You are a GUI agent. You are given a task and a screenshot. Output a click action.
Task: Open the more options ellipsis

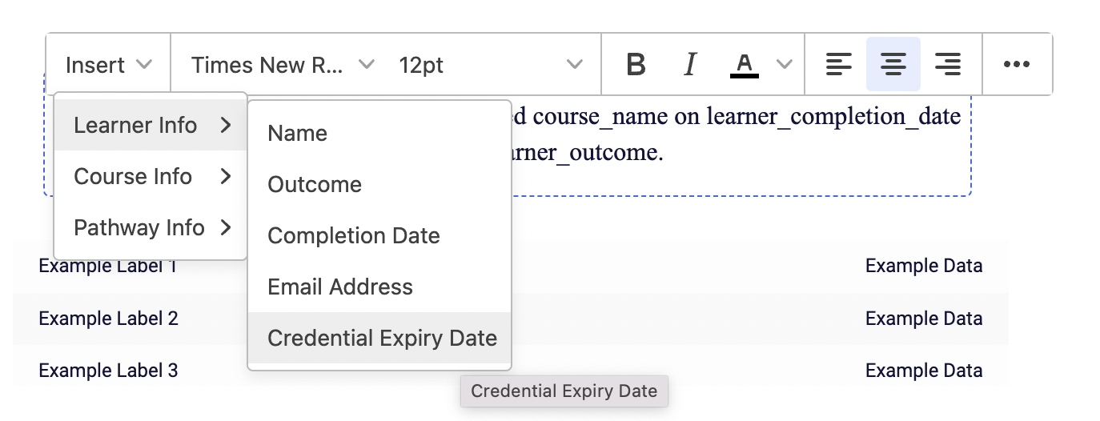pyautogui.click(x=1017, y=64)
